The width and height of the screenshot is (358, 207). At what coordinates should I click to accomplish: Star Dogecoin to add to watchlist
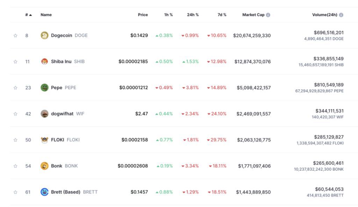tap(15, 35)
